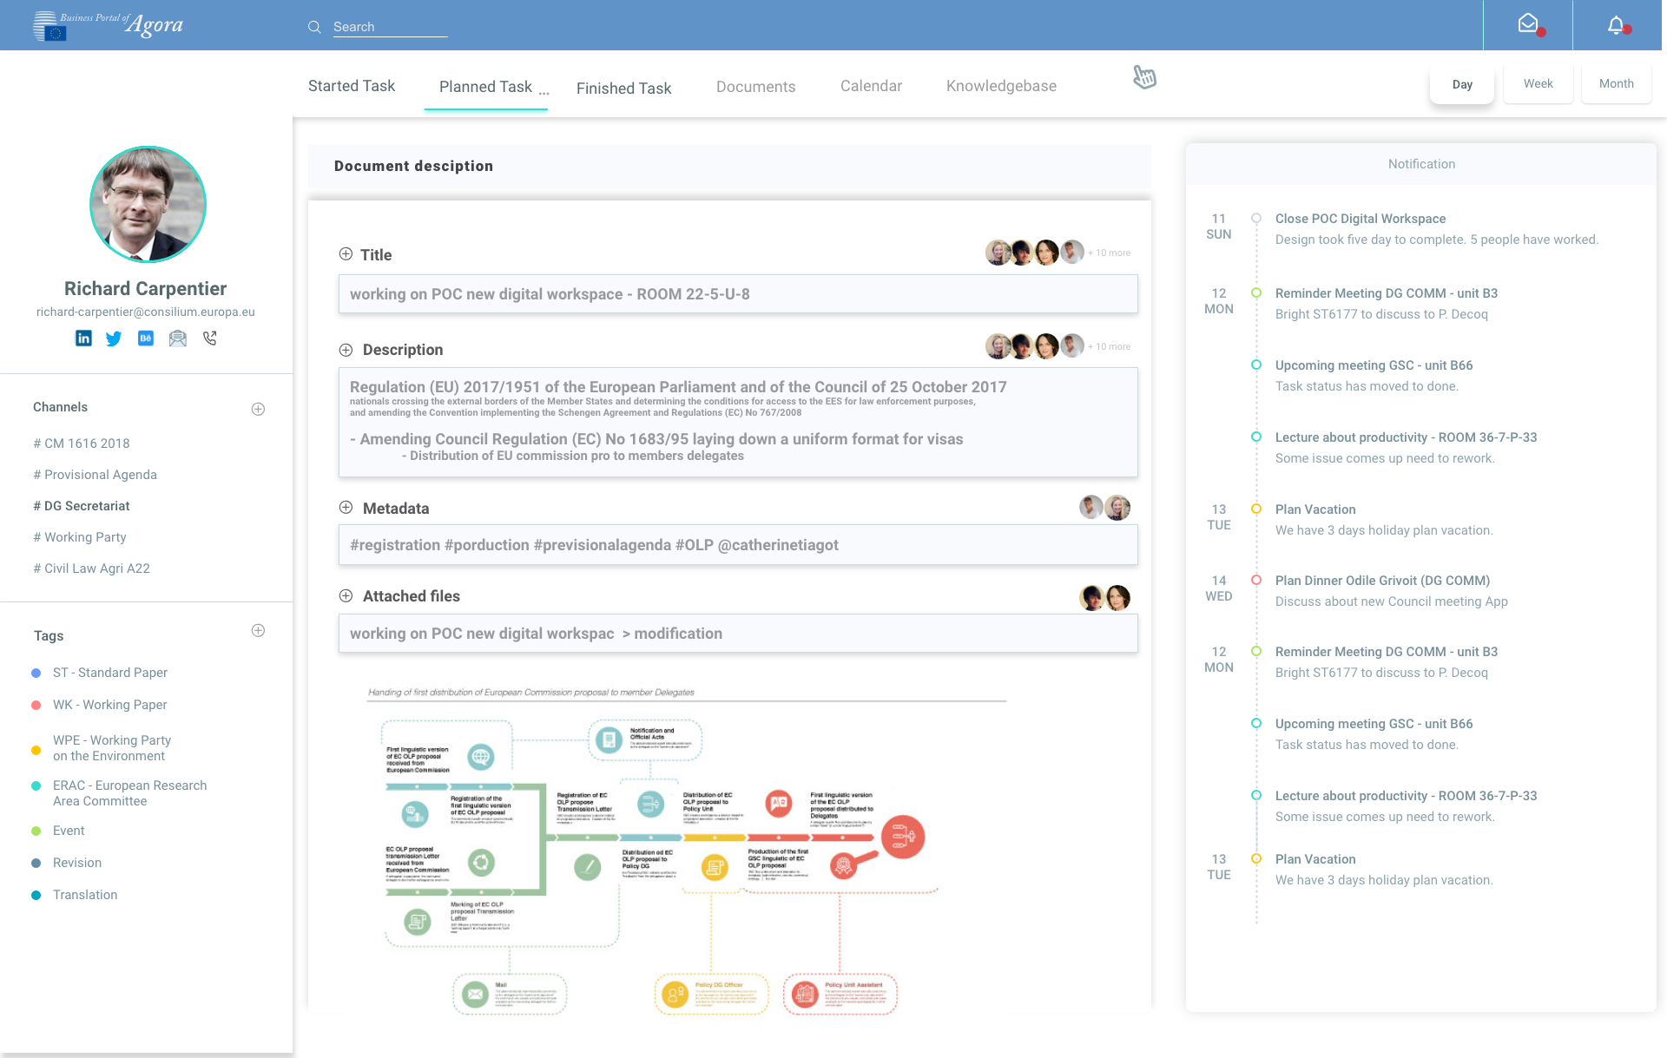The image size is (1667, 1058).
Task: Click the Behance icon under profile
Action: (x=146, y=338)
